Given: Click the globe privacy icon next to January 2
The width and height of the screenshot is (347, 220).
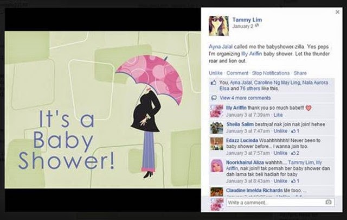Looking at the screenshot, I should [256, 26].
